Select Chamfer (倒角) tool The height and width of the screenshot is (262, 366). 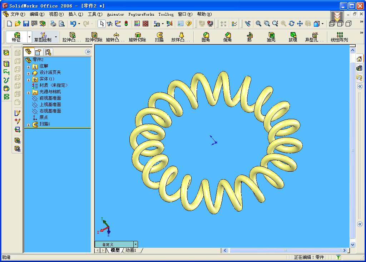tap(227, 37)
